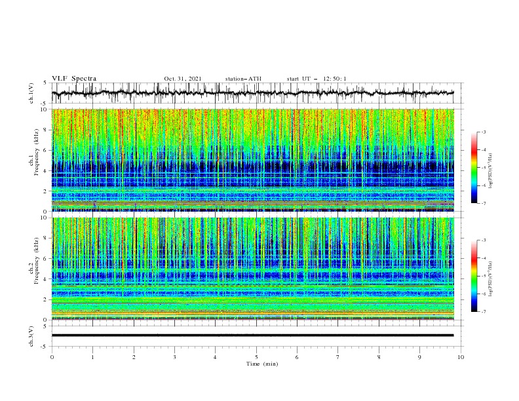Click the "ch.3(V)" waveform axis label
This screenshot has height=401, width=519.
[31, 336]
